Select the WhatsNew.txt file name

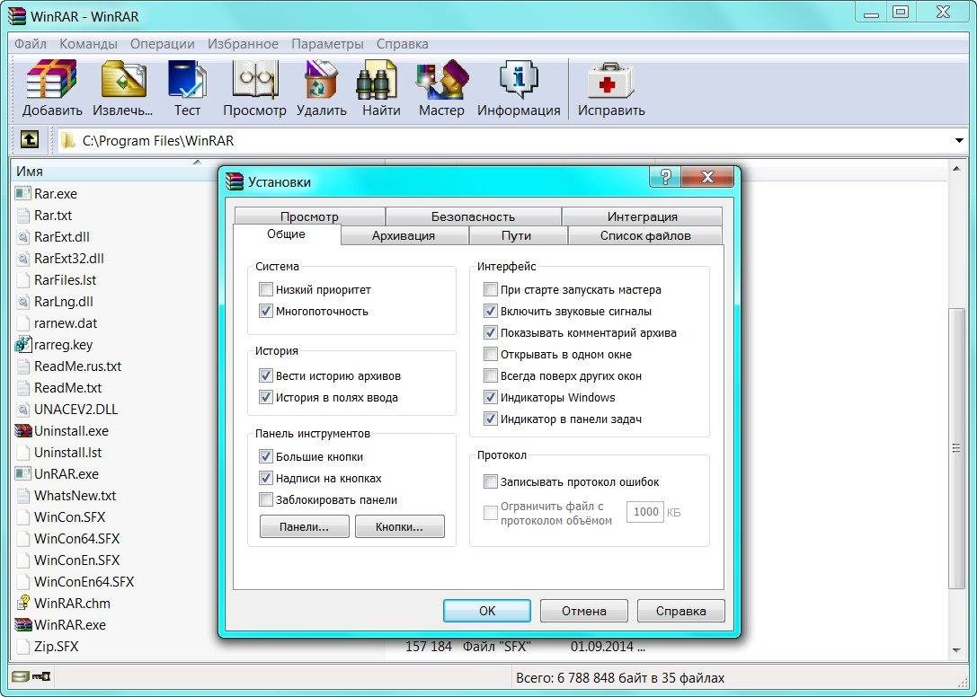(x=75, y=496)
